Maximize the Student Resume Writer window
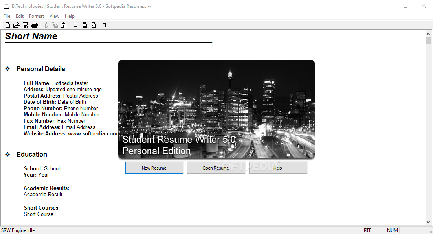Image resolution: width=433 pixels, height=234 pixels. click(405, 6)
